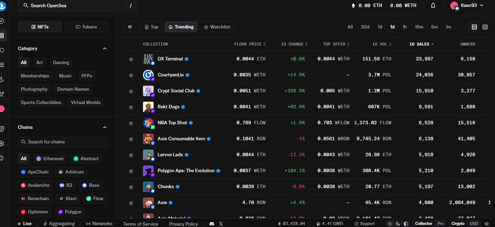Switch currency display to USD

[474, 224]
